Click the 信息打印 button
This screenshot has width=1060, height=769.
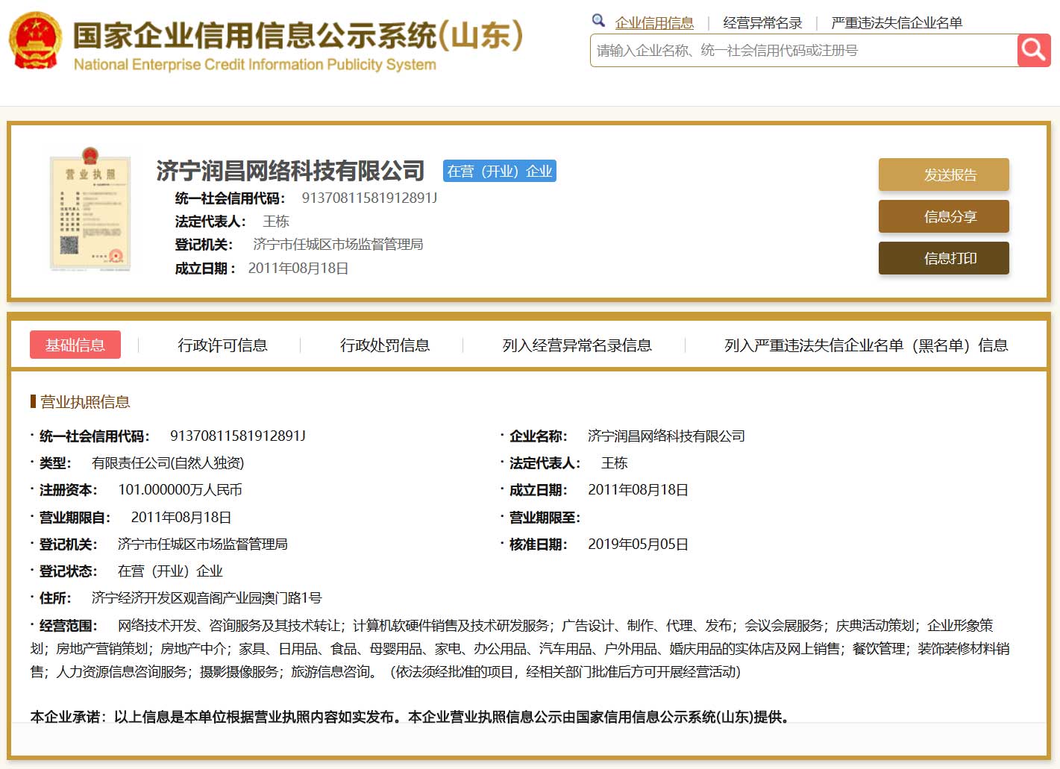pos(944,258)
